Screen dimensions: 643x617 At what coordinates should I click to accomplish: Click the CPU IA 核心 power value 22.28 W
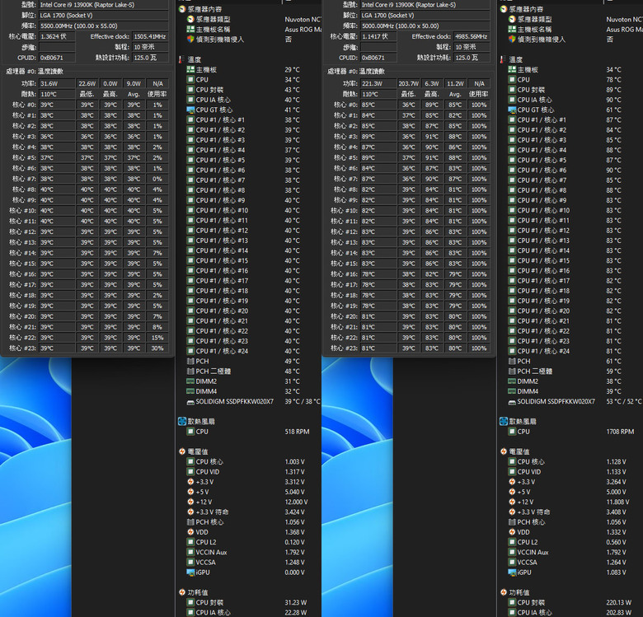[x=296, y=613]
